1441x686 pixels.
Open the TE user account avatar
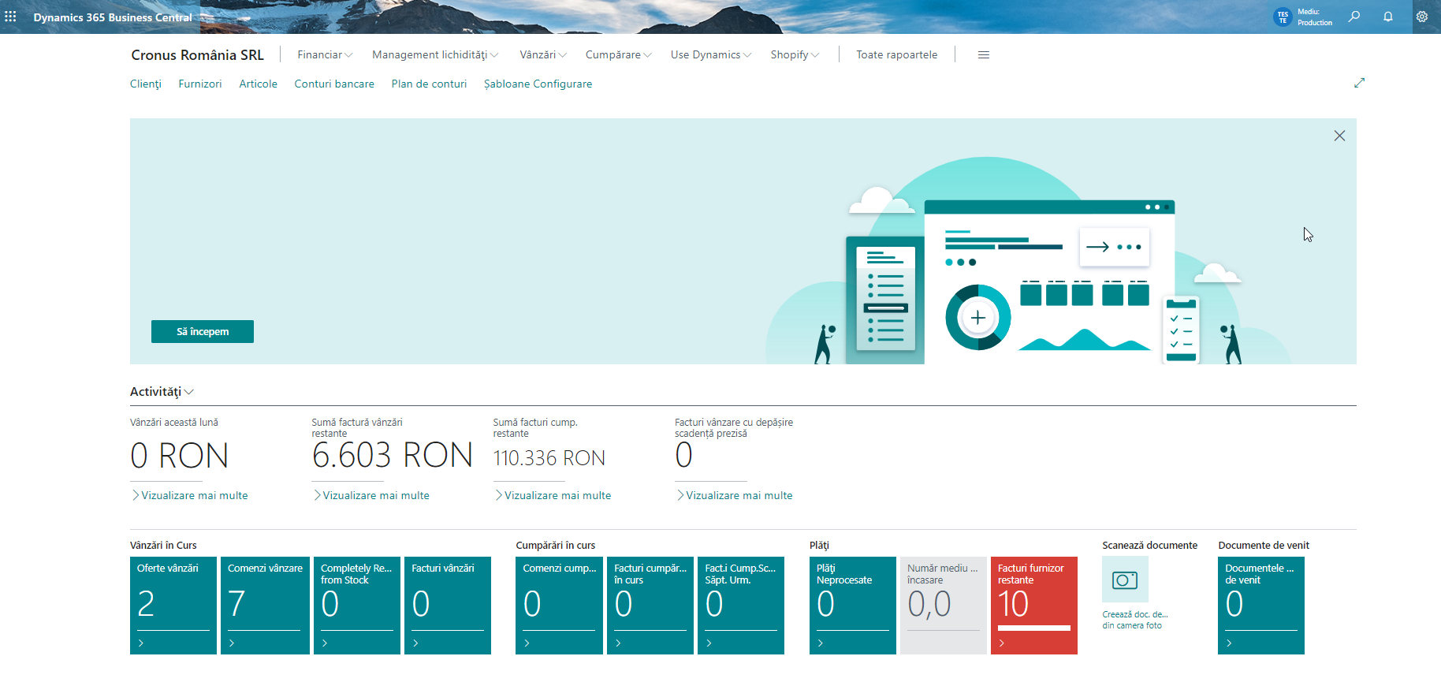coord(1283,17)
